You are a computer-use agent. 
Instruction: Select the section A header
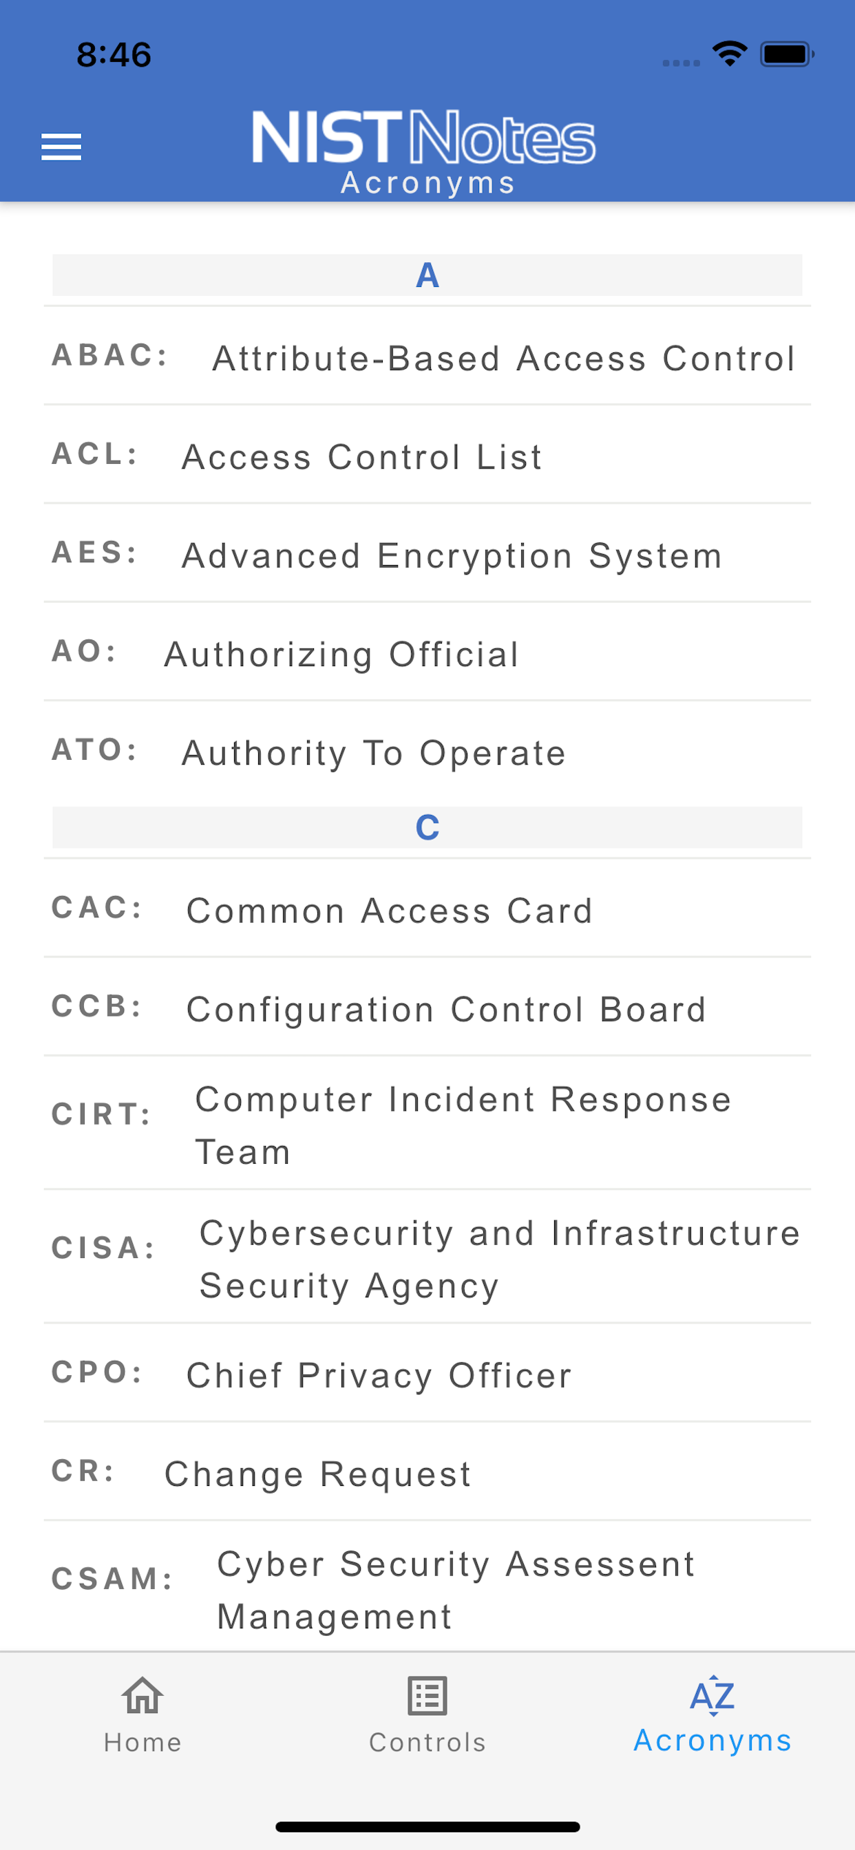tap(427, 275)
